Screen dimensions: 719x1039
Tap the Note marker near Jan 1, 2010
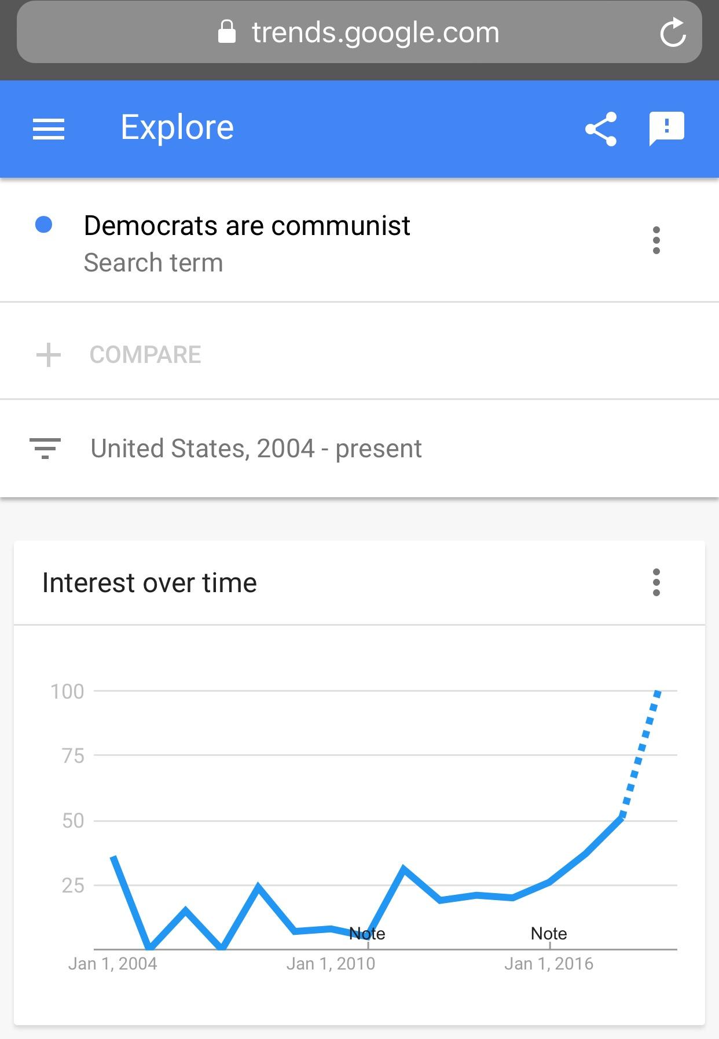pyautogui.click(x=367, y=933)
